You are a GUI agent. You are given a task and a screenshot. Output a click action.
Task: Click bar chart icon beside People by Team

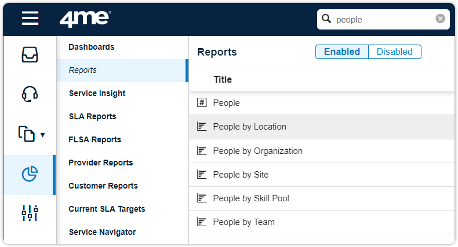(202, 222)
